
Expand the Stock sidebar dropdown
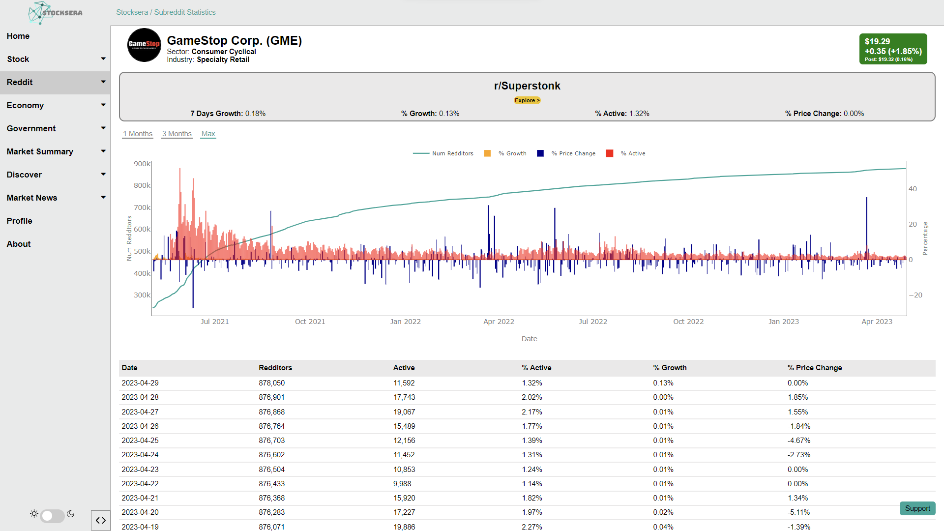point(103,59)
